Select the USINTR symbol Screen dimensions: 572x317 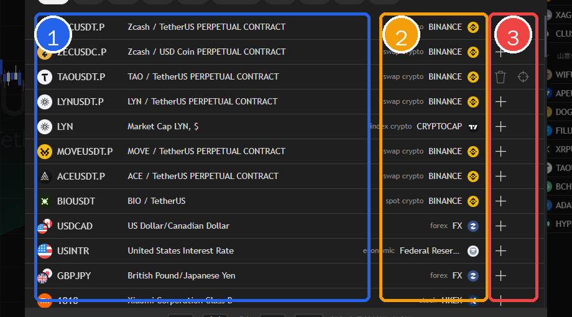coord(73,251)
